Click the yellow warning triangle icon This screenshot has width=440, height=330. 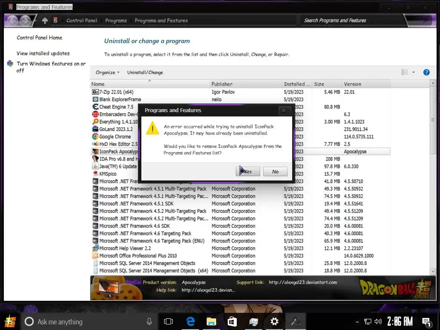click(x=153, y=128)
